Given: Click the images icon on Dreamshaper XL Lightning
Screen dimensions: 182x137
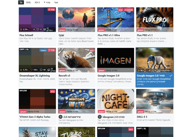Looking at the screenshot, I should coord(49,70).
